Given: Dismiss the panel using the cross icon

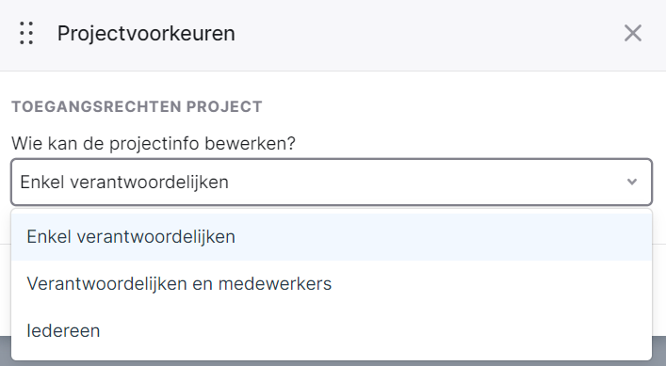Looking at the screenshot, I should click(x=632, y=33).
